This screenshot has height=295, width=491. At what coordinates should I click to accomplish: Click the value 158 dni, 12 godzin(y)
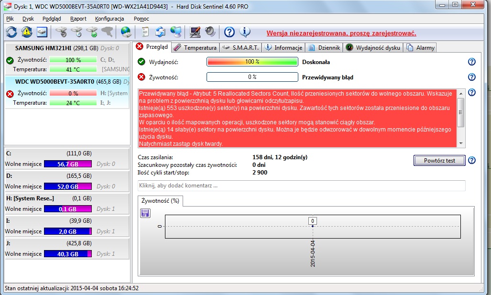[x=280, y=157]
